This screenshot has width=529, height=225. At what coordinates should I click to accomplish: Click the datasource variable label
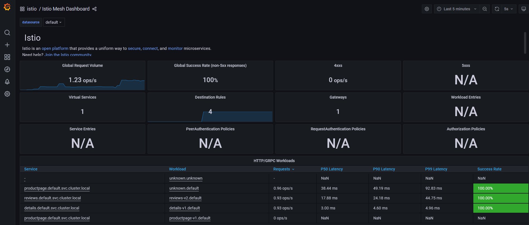click(x=31, y=22)
